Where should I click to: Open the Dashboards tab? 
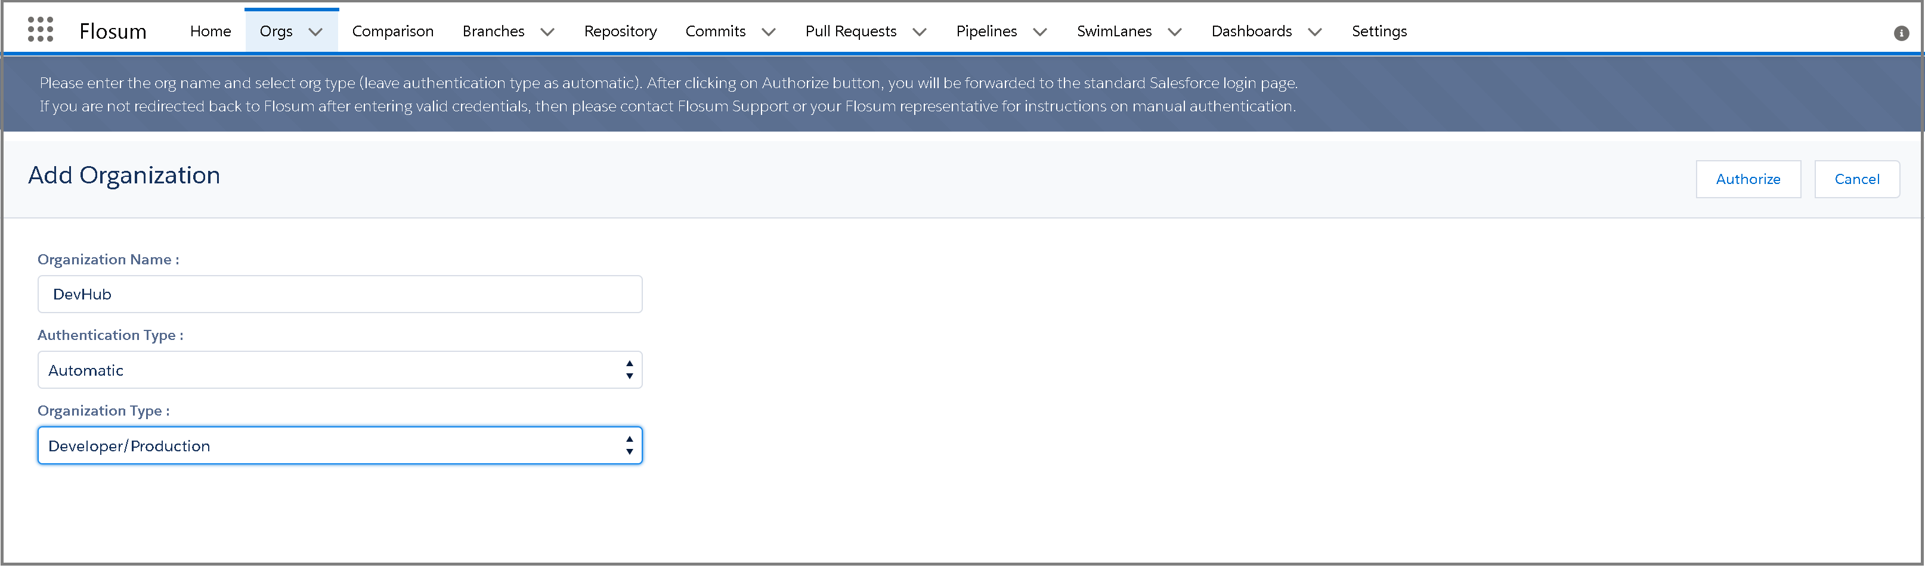click(x=1251, y=32)
